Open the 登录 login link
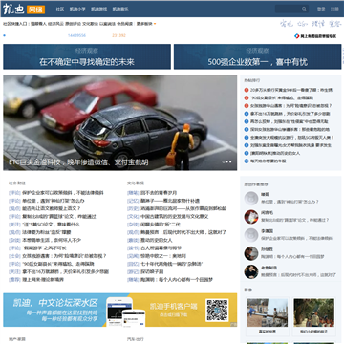344x344 pixels. pos(321,9)
